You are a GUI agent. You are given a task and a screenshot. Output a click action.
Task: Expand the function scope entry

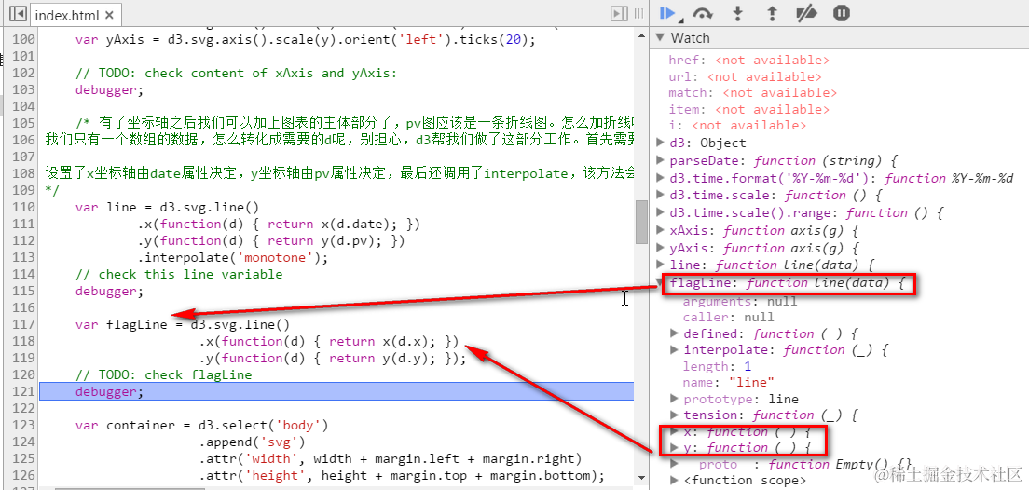coord(674,480)
